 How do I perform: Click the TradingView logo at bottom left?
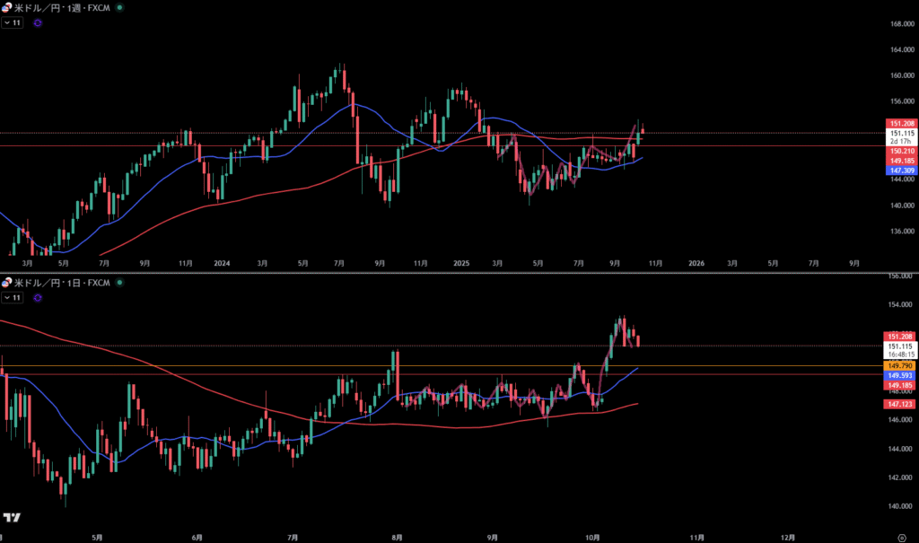pos(12,518)
